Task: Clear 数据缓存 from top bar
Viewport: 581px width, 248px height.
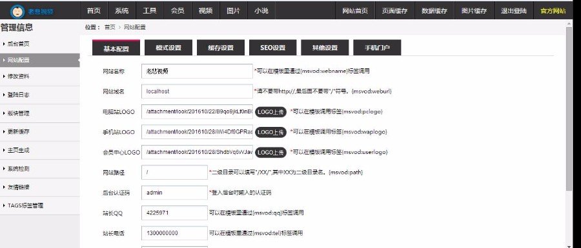Action: pyautogui.click(x=434, y=11)
